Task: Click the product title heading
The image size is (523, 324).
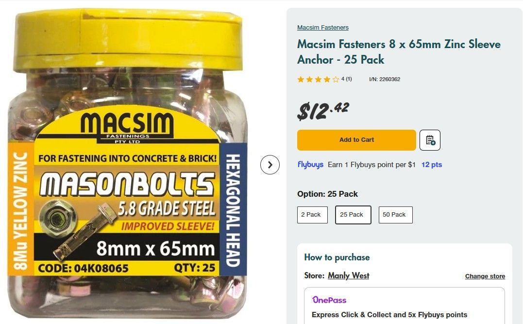Action: pyautogui.click(x=399, y=52)
